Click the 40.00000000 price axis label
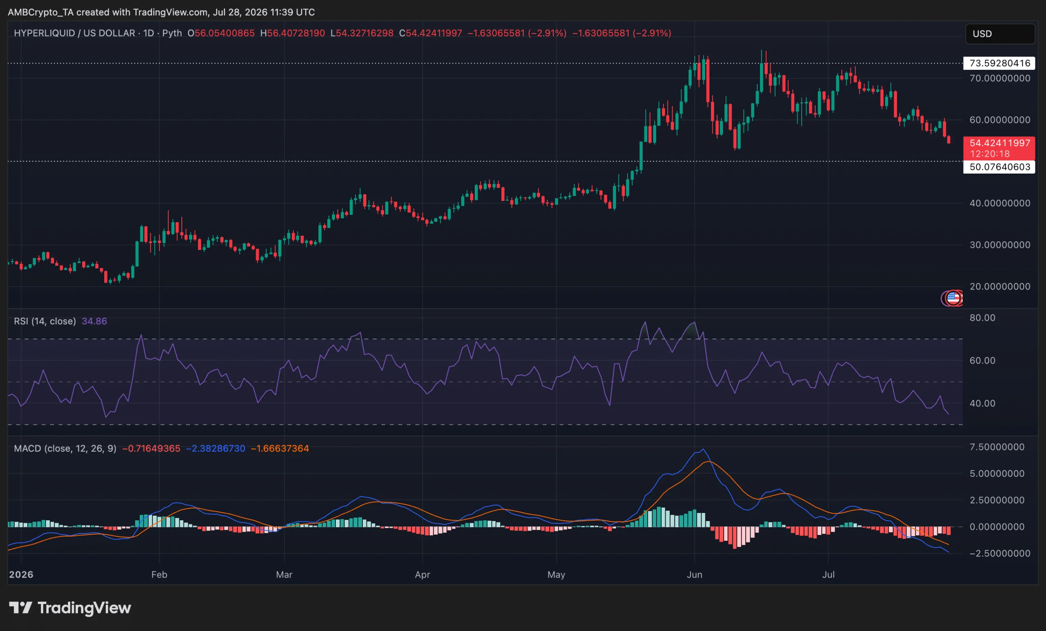Viewport: 1046px width, 631px height. tap(1000, 203)
